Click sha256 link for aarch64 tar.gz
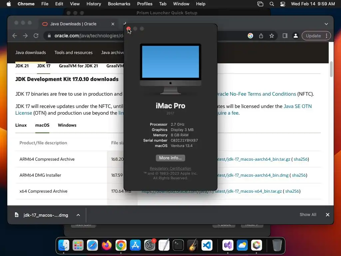The height and width of the screenshot is (256, 341). click(x=301, y=159)
